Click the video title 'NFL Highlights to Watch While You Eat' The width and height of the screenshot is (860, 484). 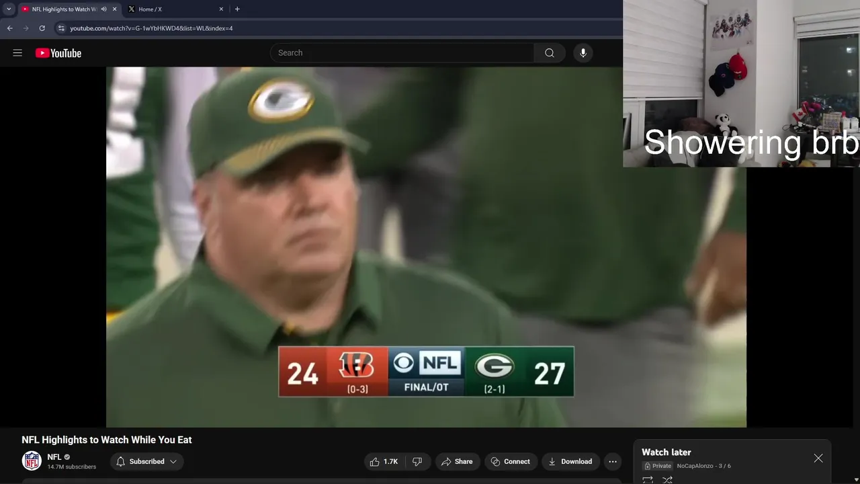tap(107, 440)
